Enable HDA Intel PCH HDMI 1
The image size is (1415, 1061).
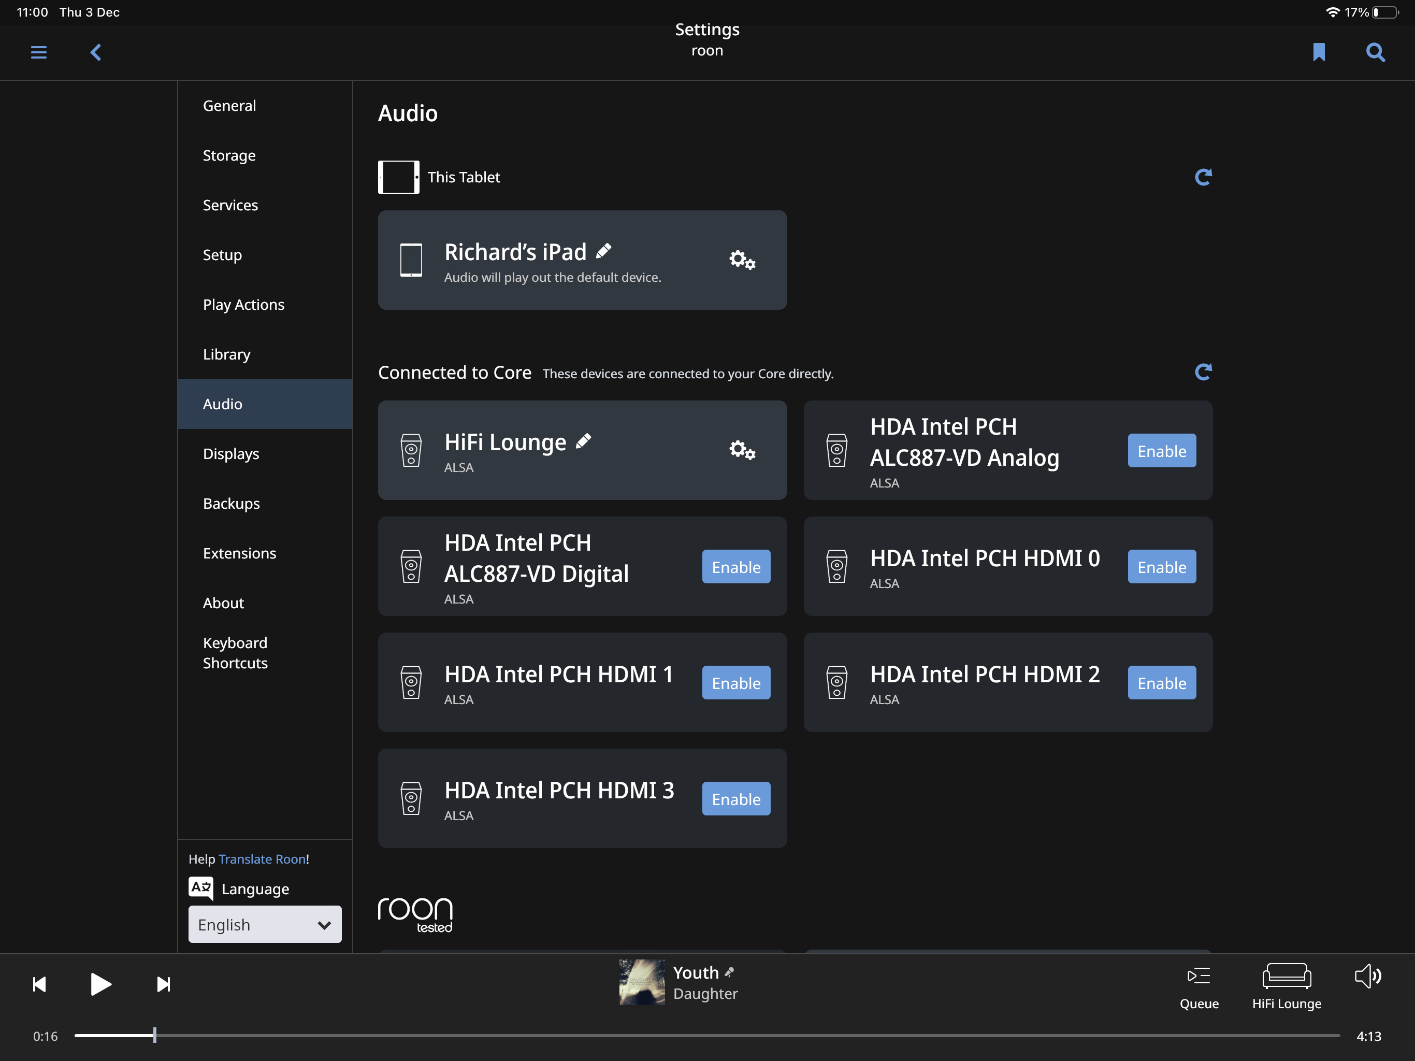click(x=737, y=682)
